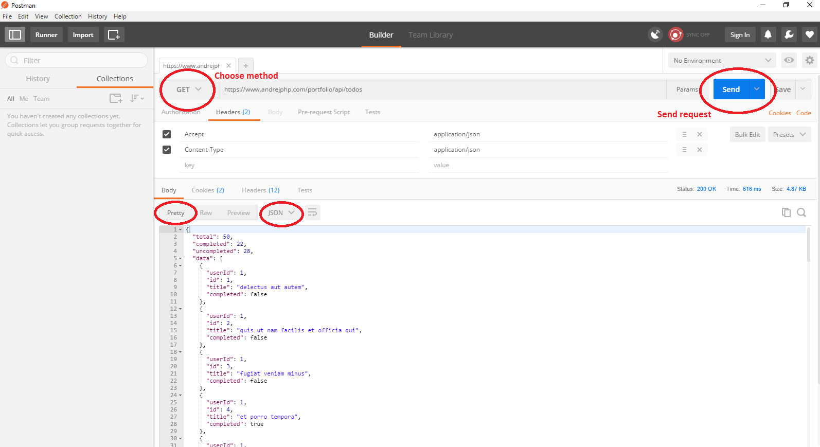The image size is (820, 447).
Task: Click the filter search magnifier icon
Action: point(14,60)
